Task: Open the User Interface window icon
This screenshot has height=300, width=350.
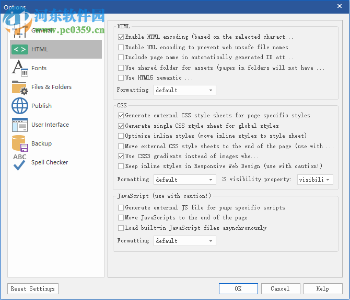Action: [x=20, y=125]
